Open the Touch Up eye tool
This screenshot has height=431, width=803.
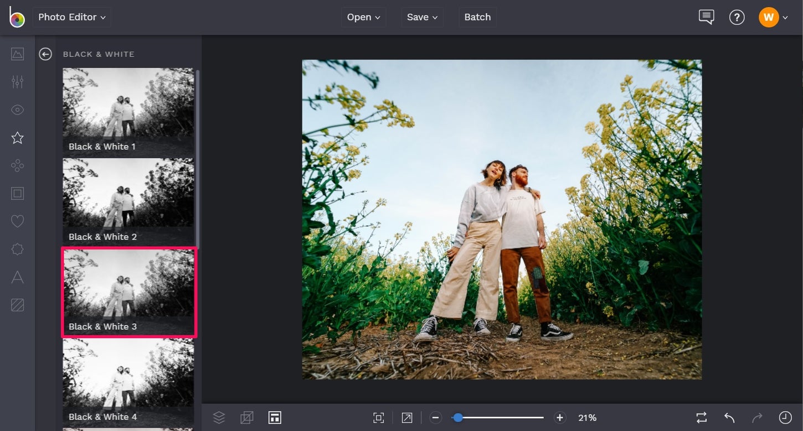[x=17, y=110]
